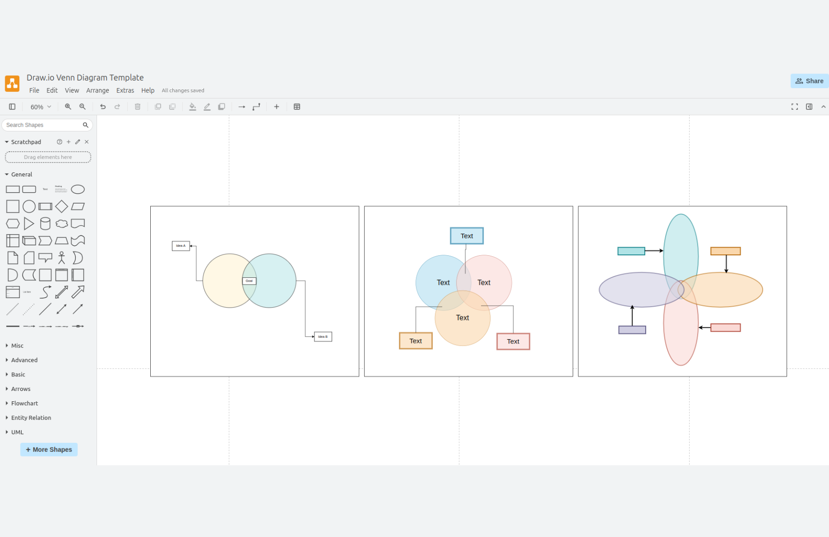The width and height of the screenshot is (829, 537).
Task: Select the Goal label in Venn overlap
Action: (x=249, y=281)
